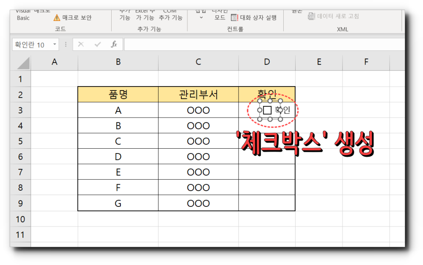Click the 품명 header cell
423x265 pixels.
pos(118,94)
